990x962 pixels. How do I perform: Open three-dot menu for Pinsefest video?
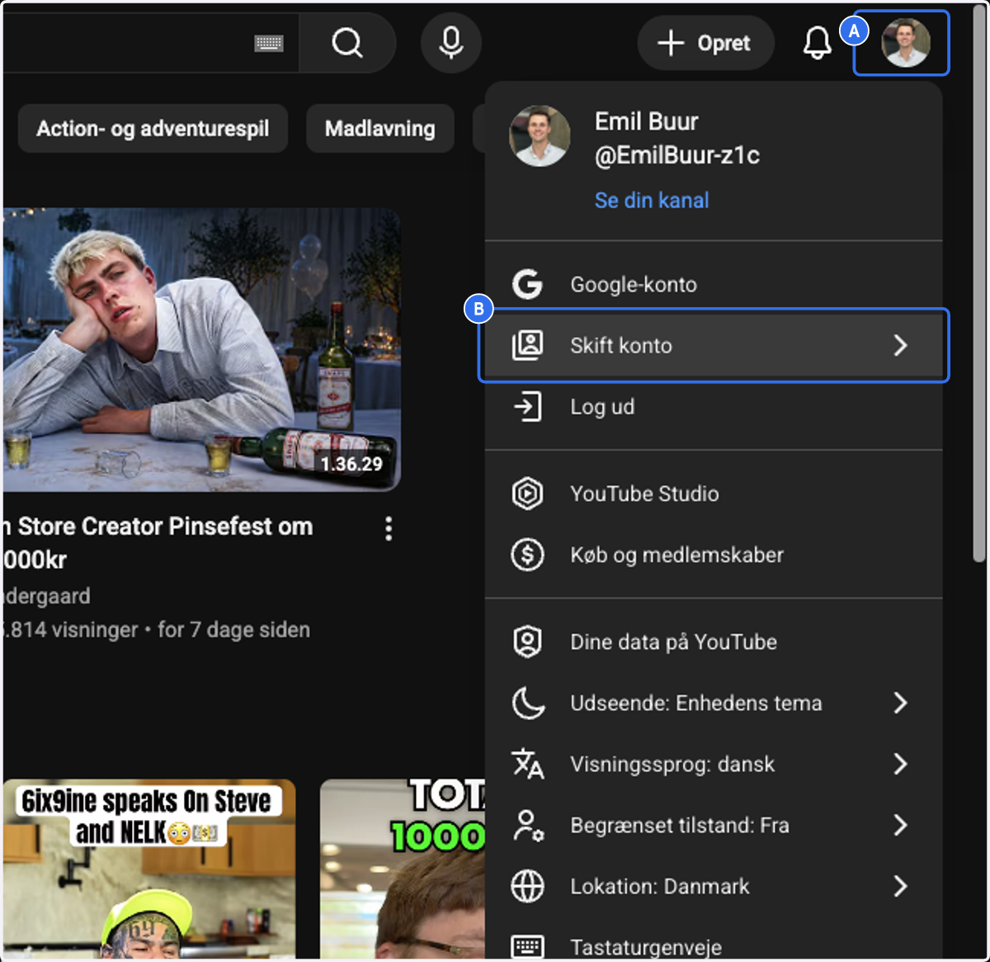click(x=389, y=528)
